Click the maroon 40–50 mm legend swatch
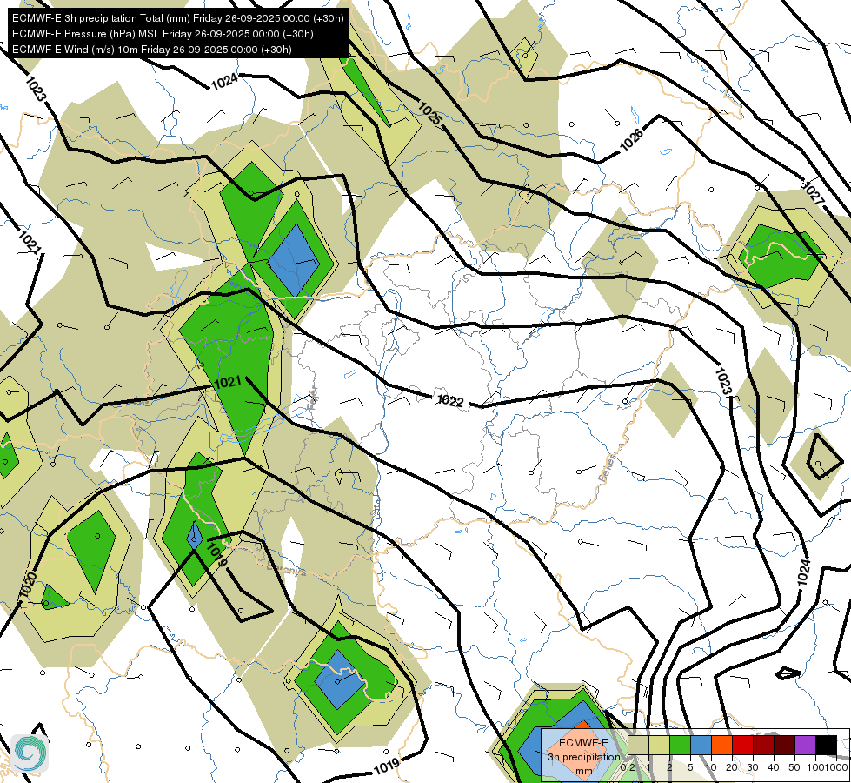Screen dimensions: 851x783 tap(784, 745)
